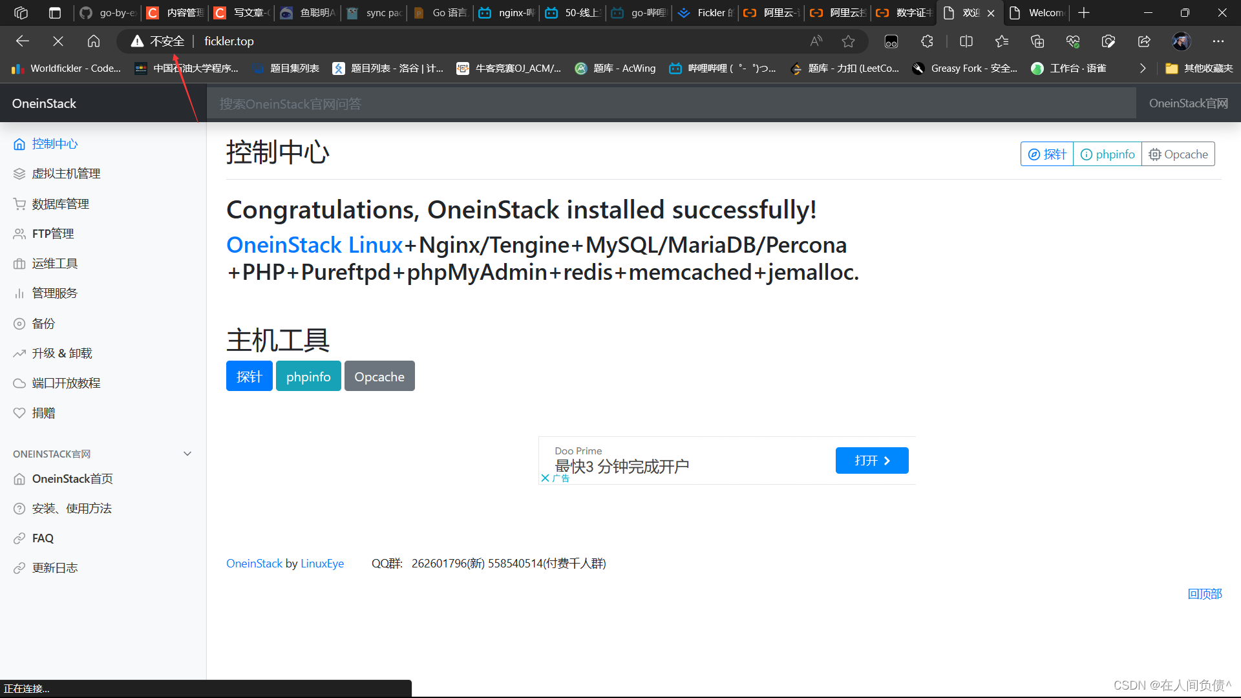Open the OneinStack Linux heading link
Image resolution: width=1241 pixels, height=698 pixels.
[x=315, y=245]
